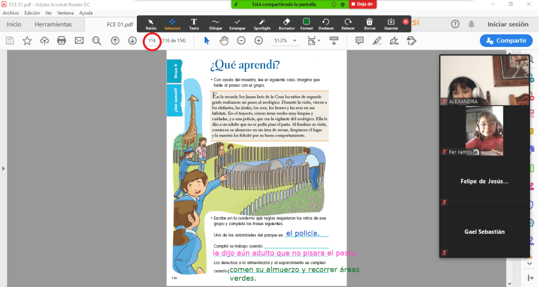Viewport: 556px width, 287px height.
Task: Open the comment sticky note tool
Action: click(x=359, y=41)
